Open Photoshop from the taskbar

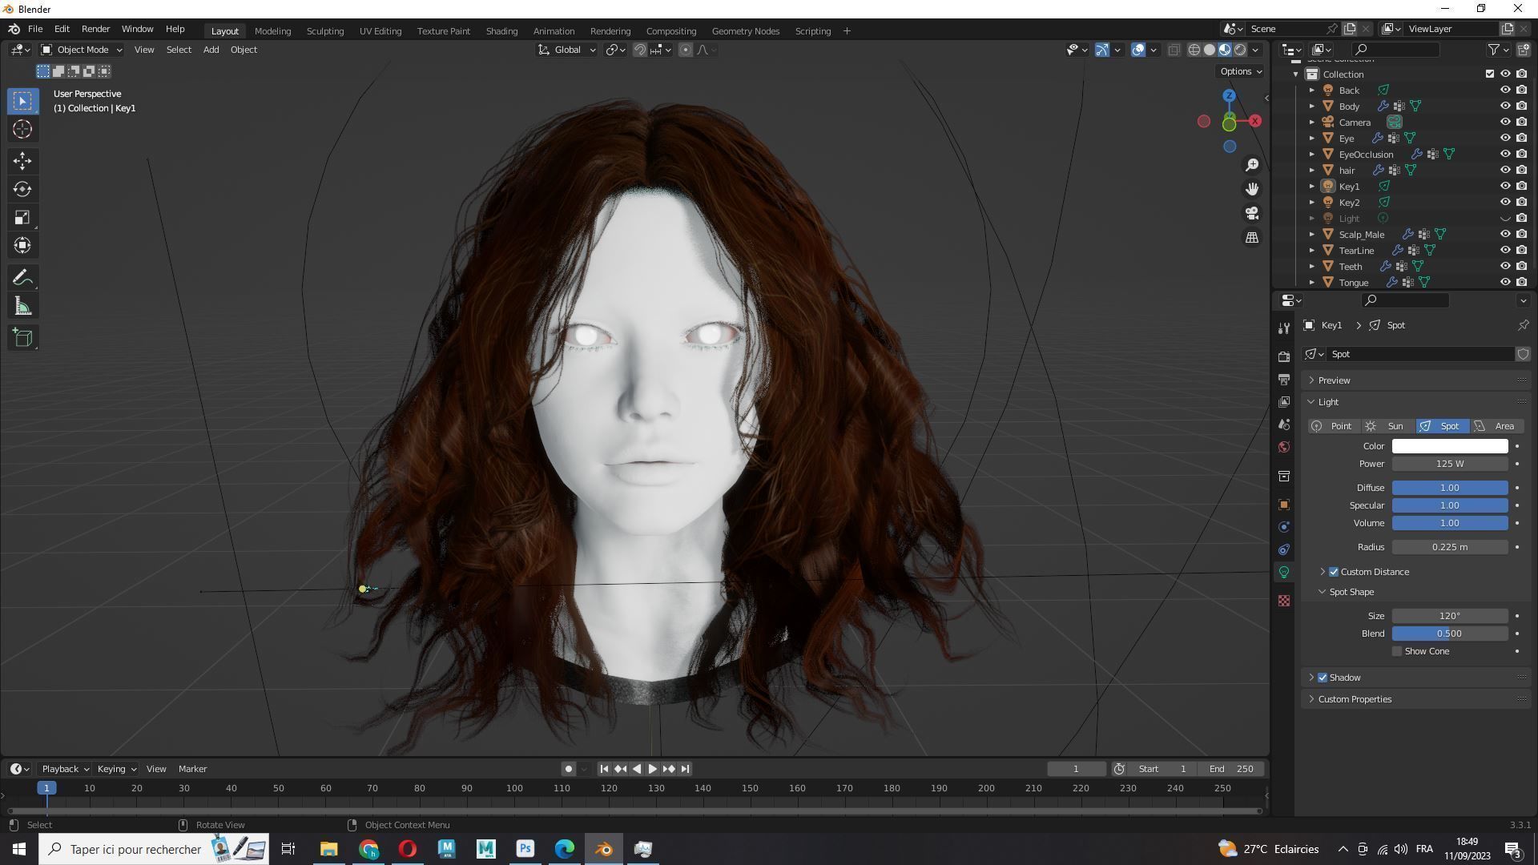pos(525,849)
